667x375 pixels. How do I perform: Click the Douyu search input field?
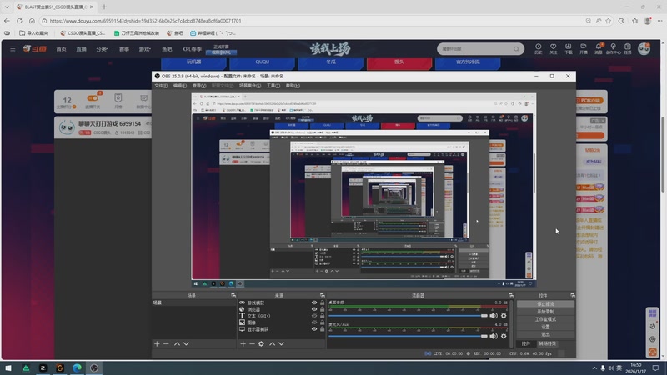coord(475,49)
